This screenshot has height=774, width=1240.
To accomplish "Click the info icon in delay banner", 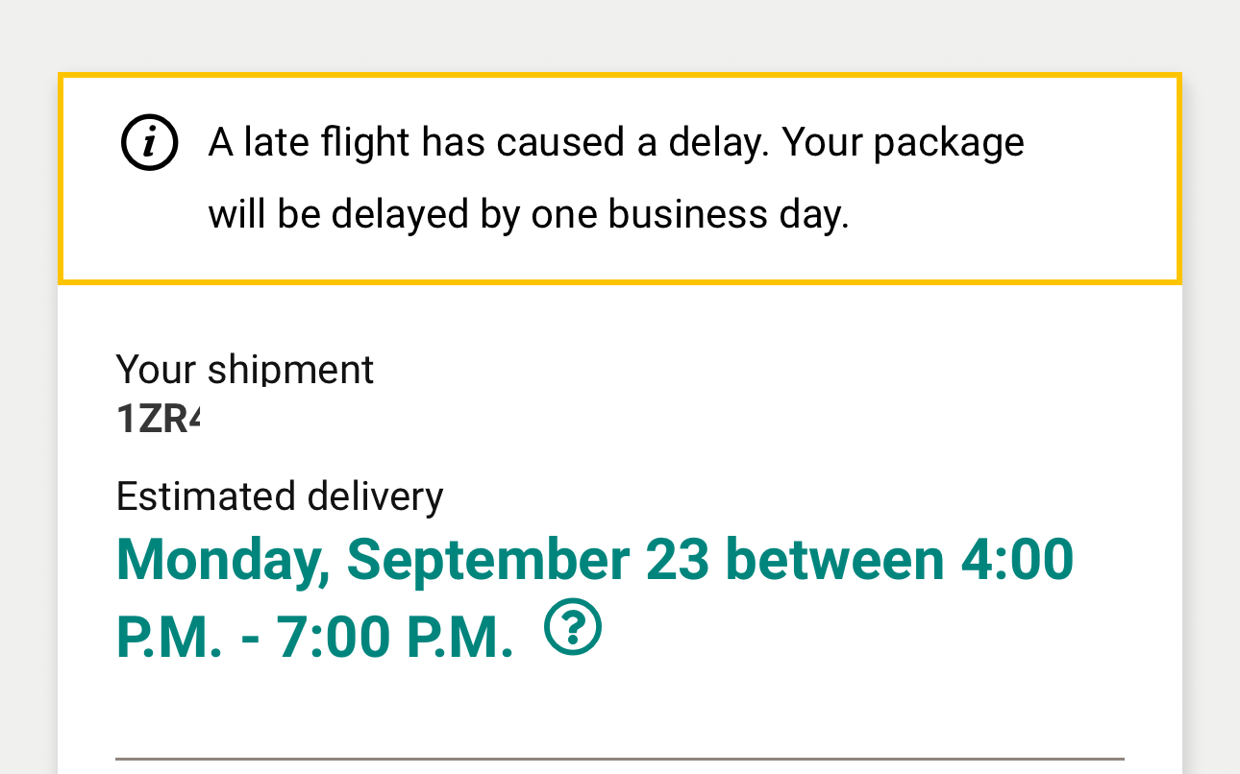I will [x=149, y=143].
